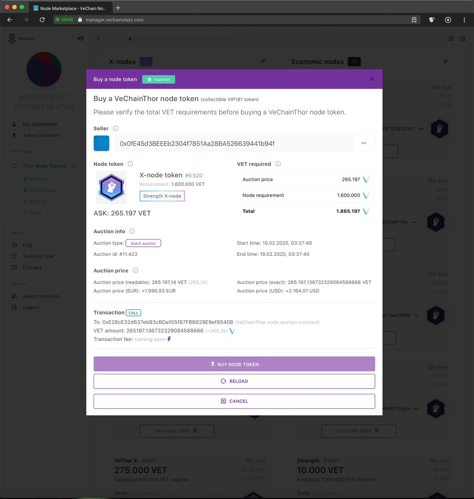The height and width of the screenshot is (499, 474).
Task: Click the wallet identicon avatar
Action: [44, 69]
